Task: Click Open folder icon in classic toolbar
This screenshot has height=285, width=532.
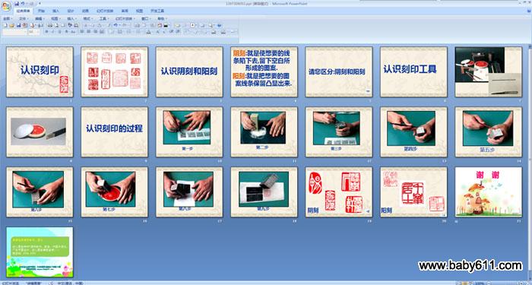Action: [x=12, y=25]
